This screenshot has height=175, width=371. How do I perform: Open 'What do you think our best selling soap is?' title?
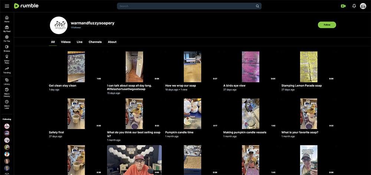[x=134, y=134]
